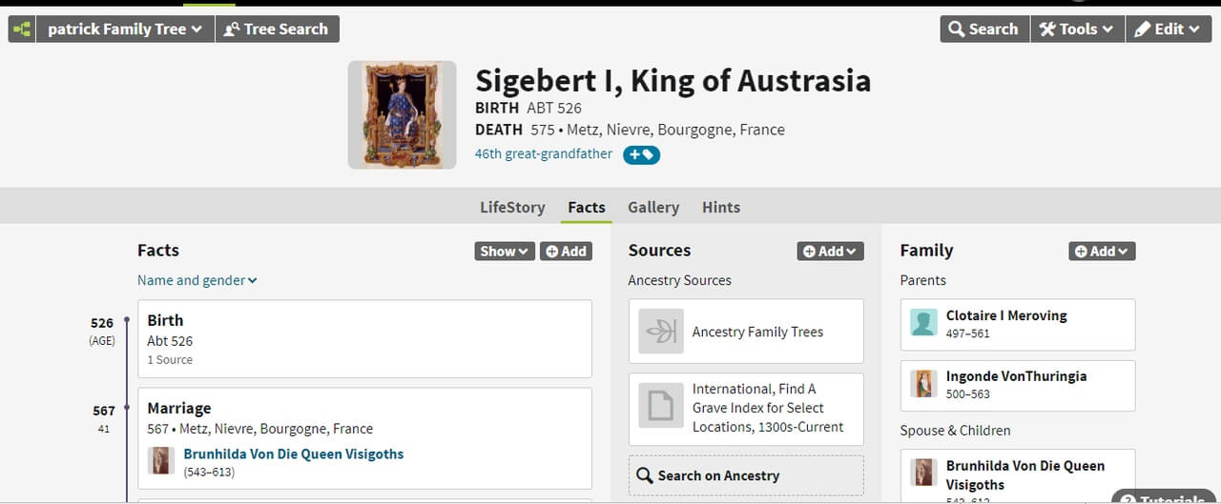The image size is (1221, 504).
Task: Go to the Hints tab
Action: click(x=721, y=207)
